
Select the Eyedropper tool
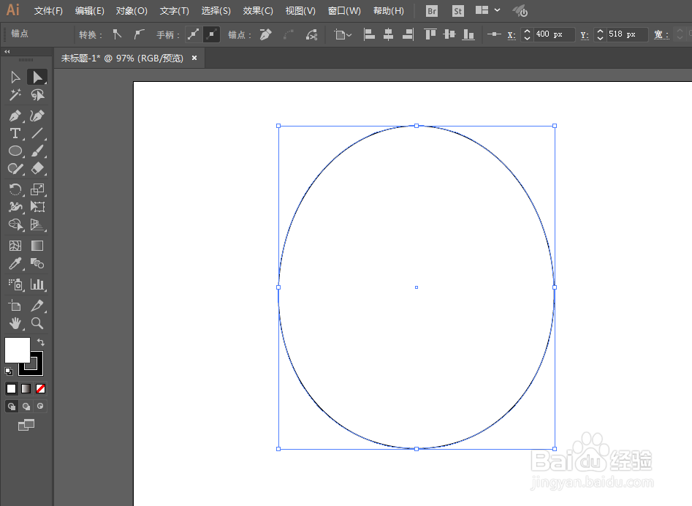[x=15, y=263]
